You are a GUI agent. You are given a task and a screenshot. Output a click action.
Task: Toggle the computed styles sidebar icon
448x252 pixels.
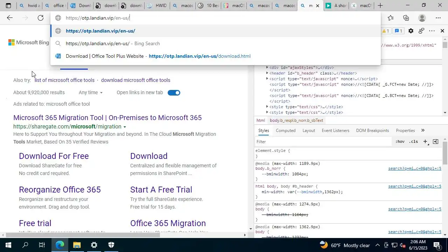point(435,142)
